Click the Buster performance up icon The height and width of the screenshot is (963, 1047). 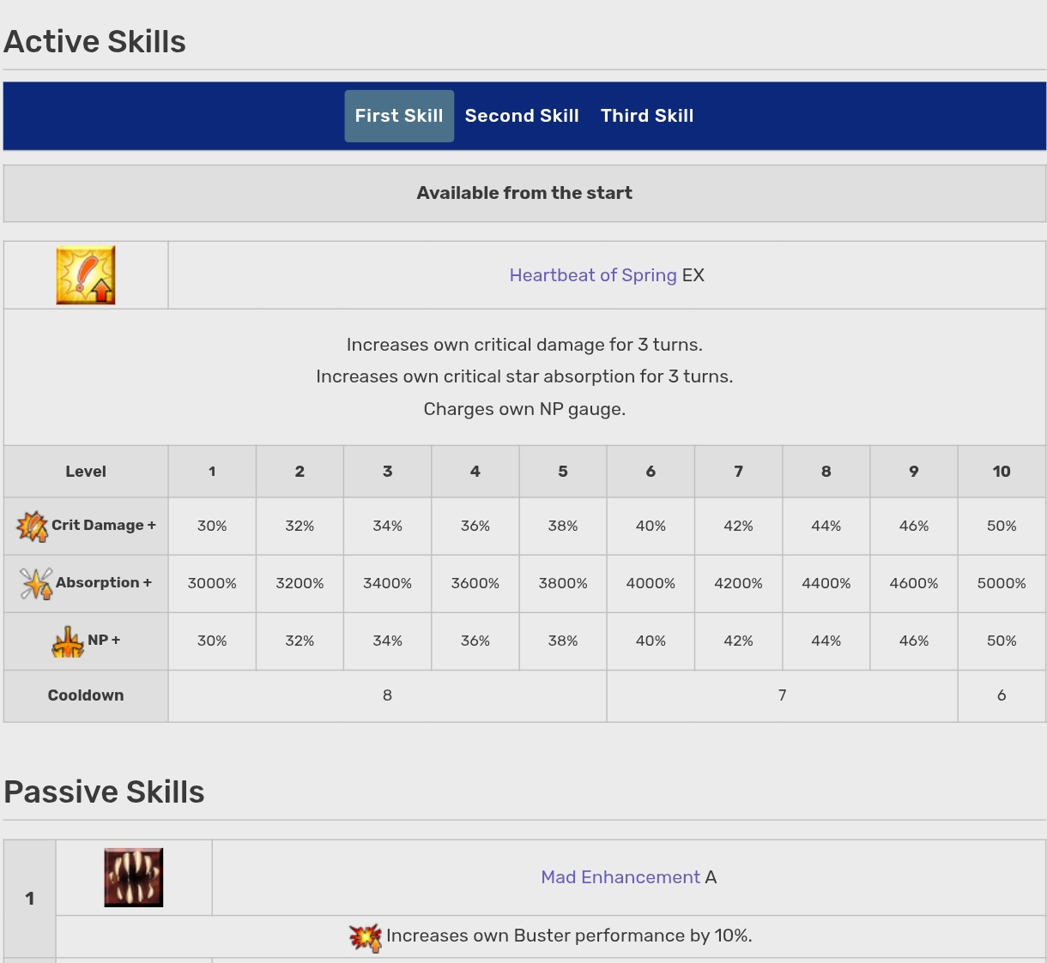pyautogui.click(x=366, y=937)
